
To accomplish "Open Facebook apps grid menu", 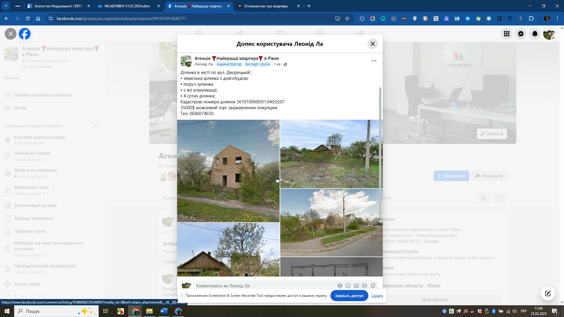I will click(507, 34).
